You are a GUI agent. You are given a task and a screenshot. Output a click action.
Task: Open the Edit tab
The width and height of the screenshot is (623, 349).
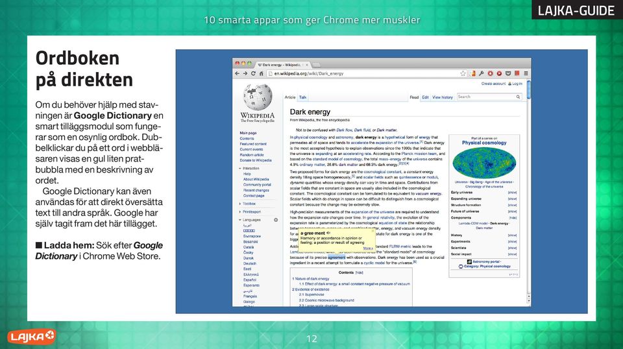point(425,97)
